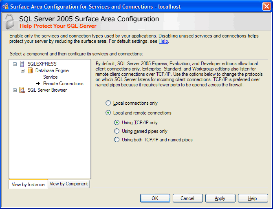
Task: Switch to View by Instance tab
Action: 28,185
